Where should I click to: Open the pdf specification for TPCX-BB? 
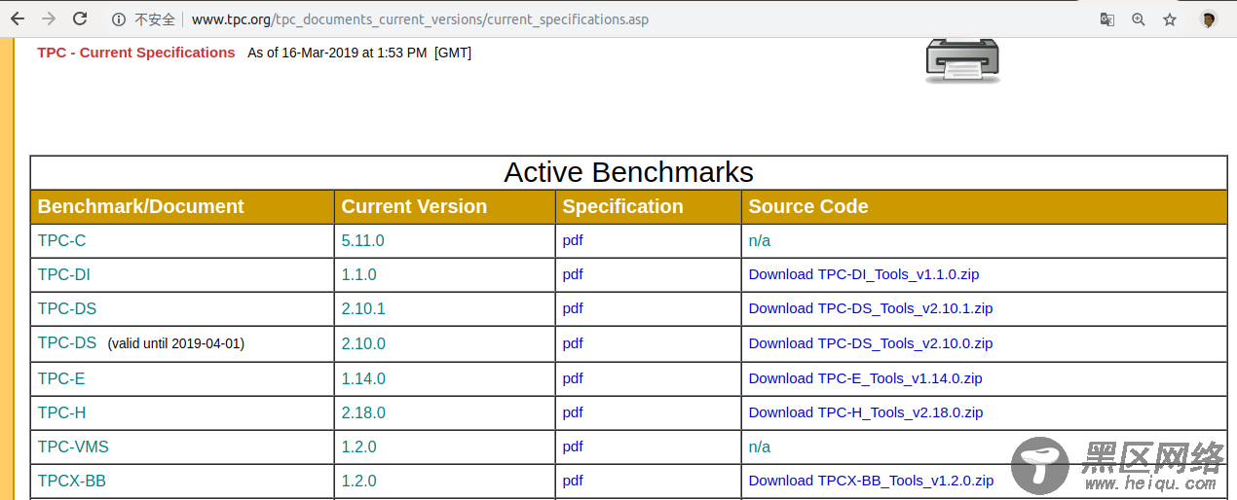[x=573, y=481]
